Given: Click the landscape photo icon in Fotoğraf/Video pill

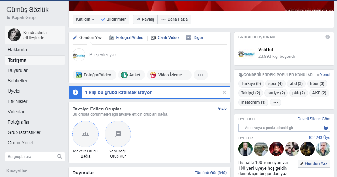Looking at the screenshot, I should (x=79, y=75).
